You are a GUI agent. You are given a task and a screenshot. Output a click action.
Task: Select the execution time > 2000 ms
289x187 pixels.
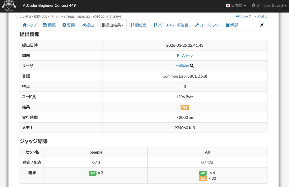(x=185, y=118)
